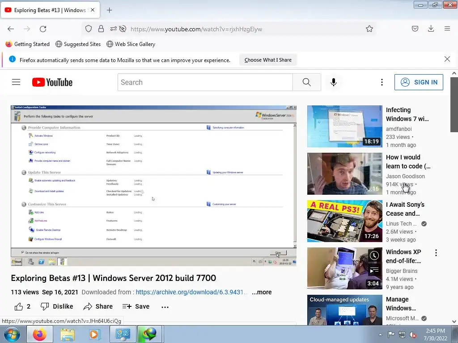Dismiss the Firefox data sharing notification bar
Image resolution: width=458 pixels, height=343 pixels.
pos(447,59)
